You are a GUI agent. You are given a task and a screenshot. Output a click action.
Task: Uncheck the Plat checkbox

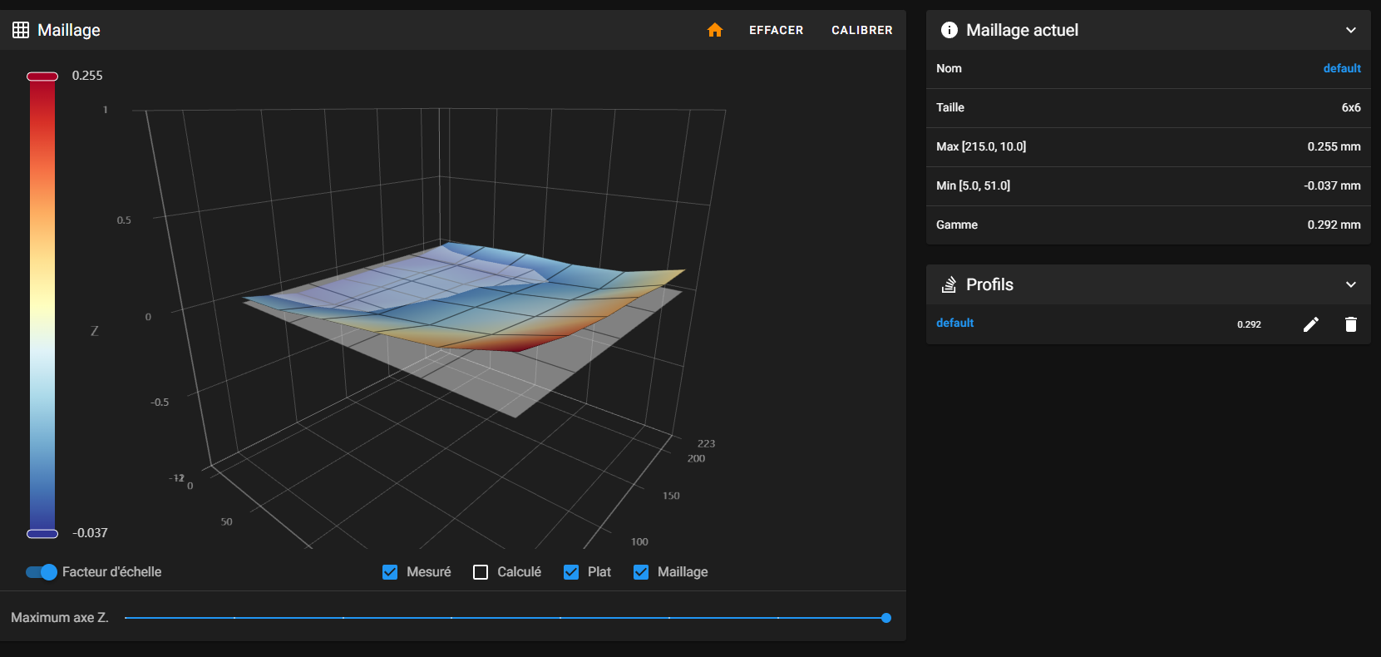[x=571, y=572]
